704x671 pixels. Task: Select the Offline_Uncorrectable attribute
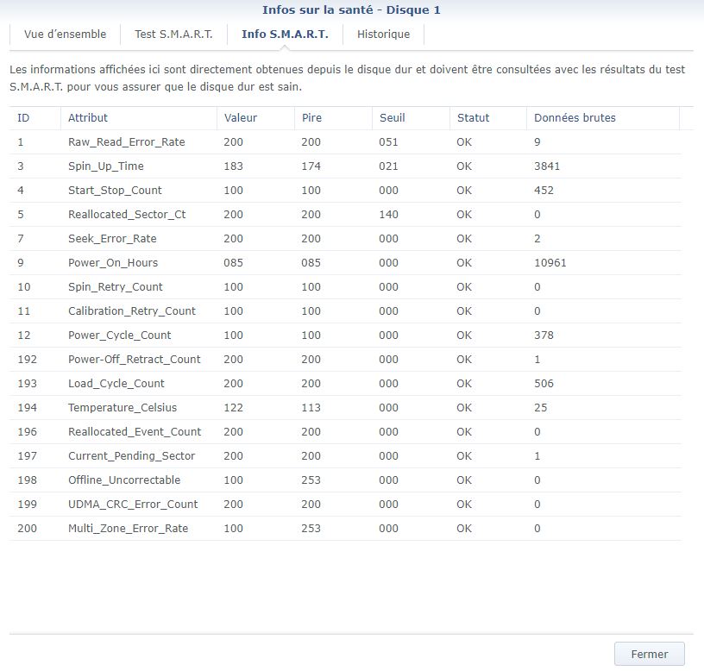pyautogui.click(x=124, y=480)
